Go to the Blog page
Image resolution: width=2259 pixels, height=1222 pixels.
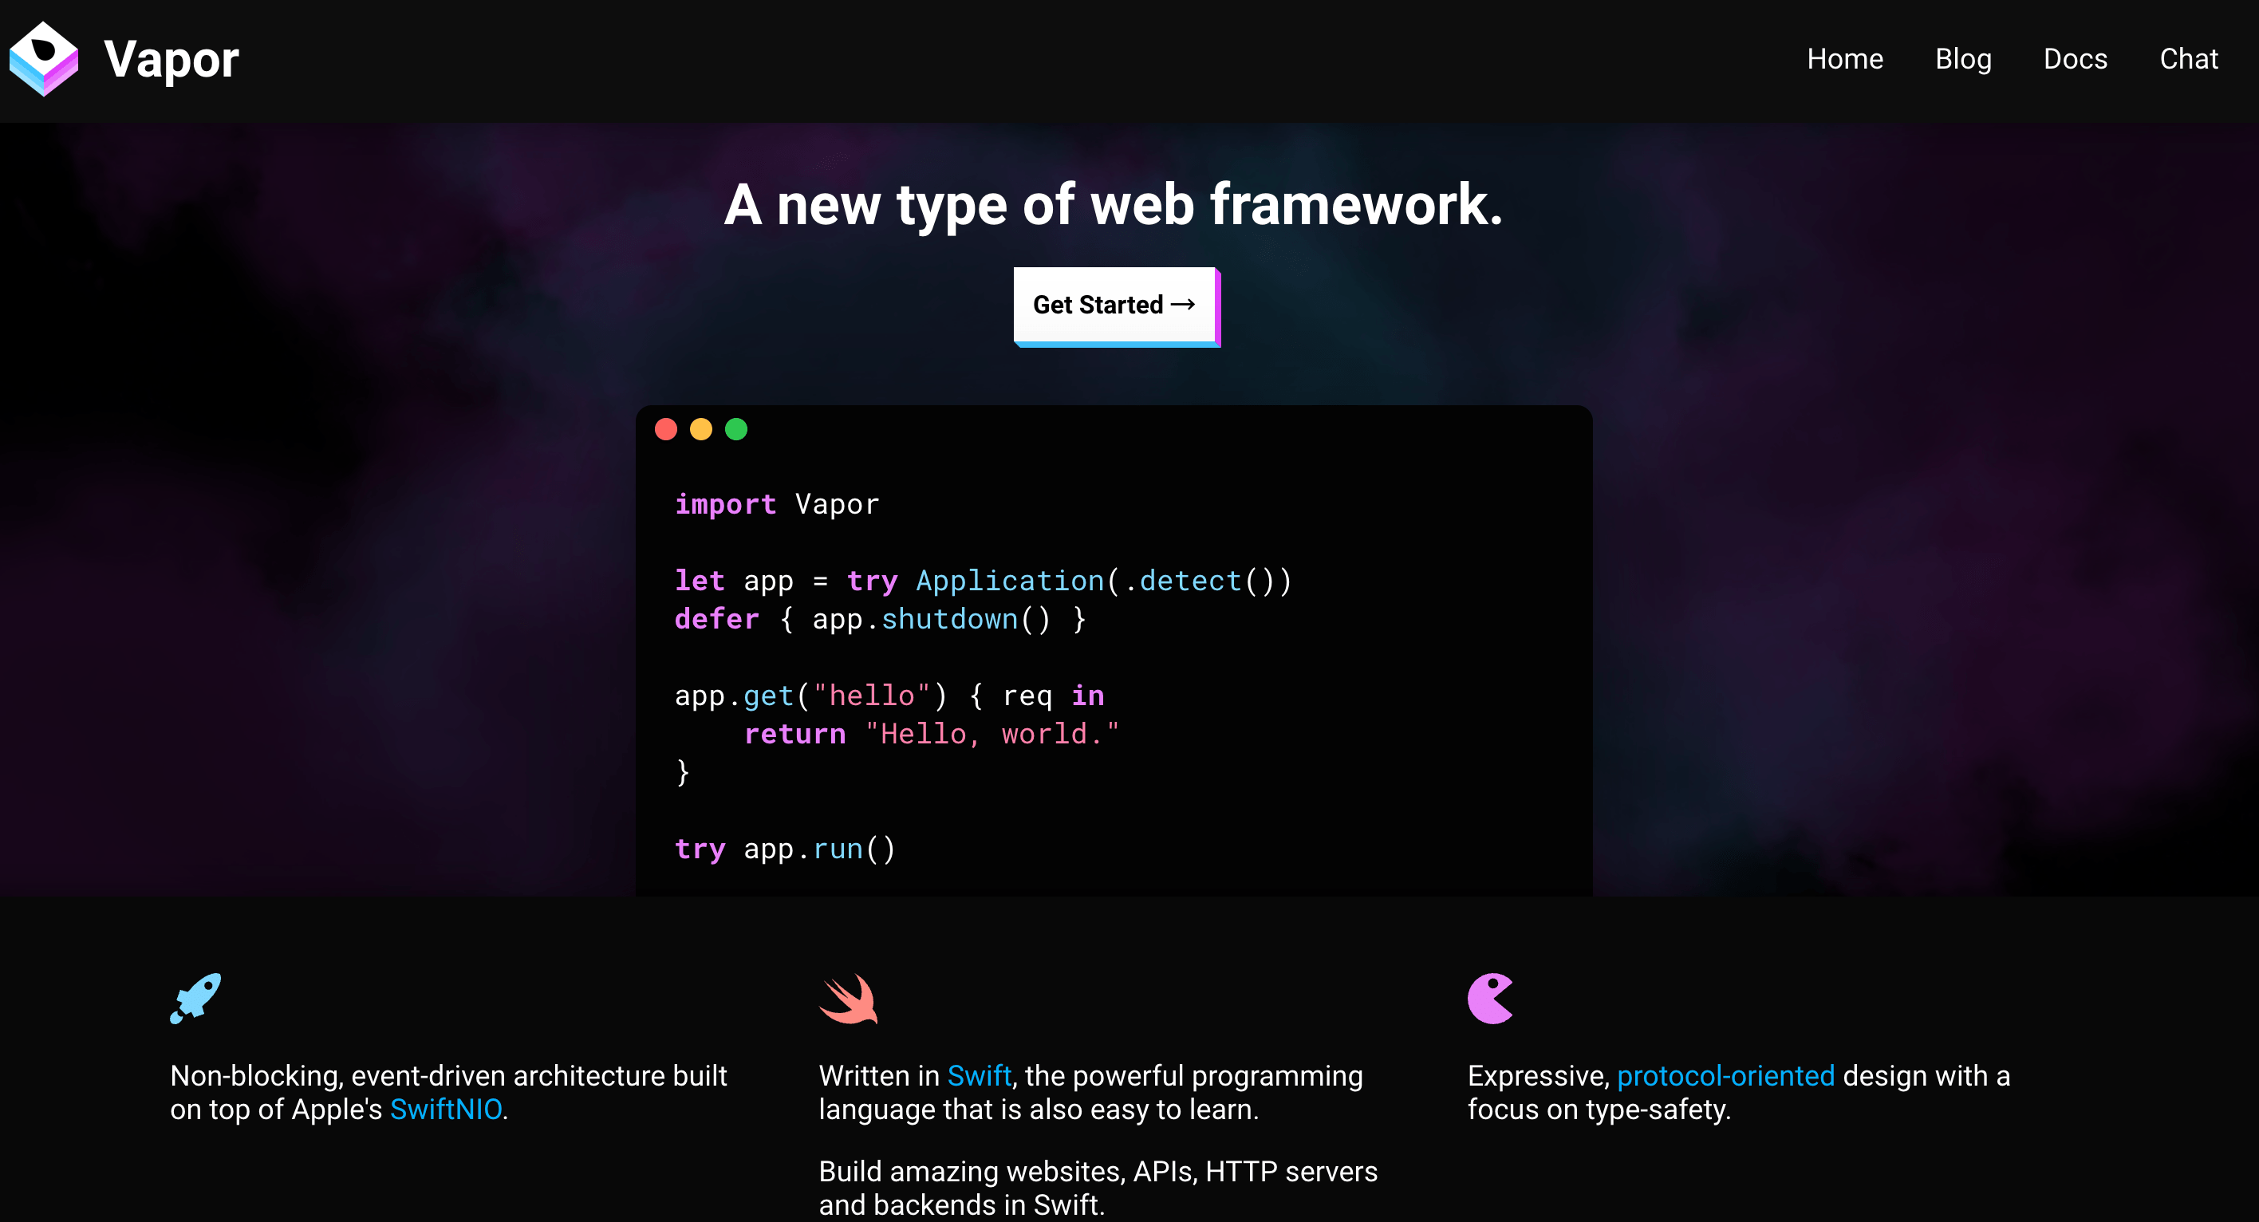click(1964, 59)
